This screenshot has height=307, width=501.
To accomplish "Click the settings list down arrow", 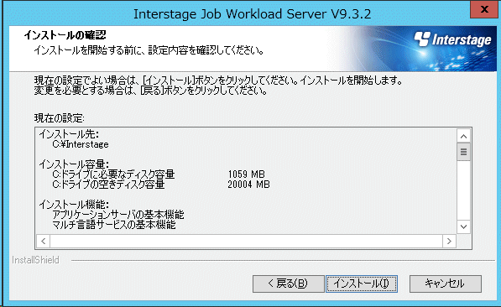I will coord(463,226).
